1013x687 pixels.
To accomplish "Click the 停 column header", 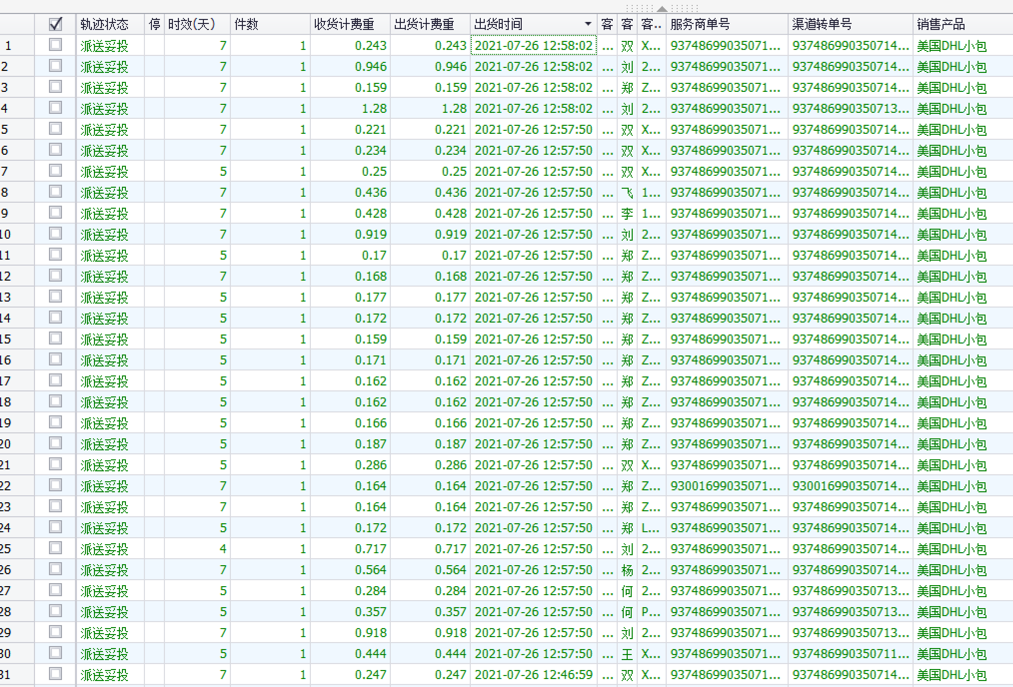I will click(154, 24).
